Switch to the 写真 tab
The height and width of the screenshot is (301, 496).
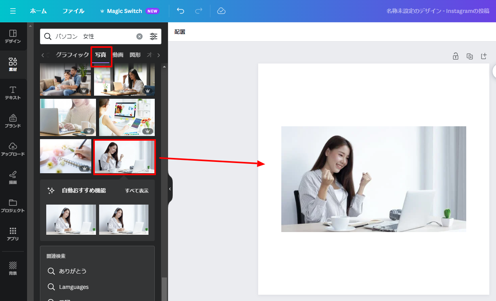[101, 55]
